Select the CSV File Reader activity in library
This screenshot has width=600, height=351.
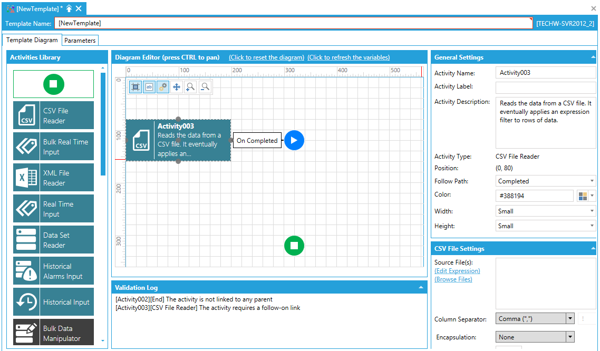(53, 115)
